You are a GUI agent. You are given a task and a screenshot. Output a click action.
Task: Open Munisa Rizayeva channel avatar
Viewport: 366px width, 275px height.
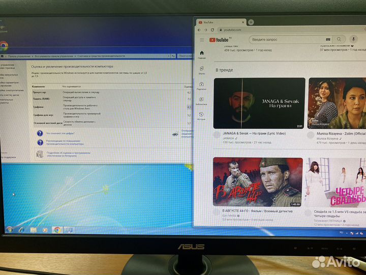click(x=311, y=135)
